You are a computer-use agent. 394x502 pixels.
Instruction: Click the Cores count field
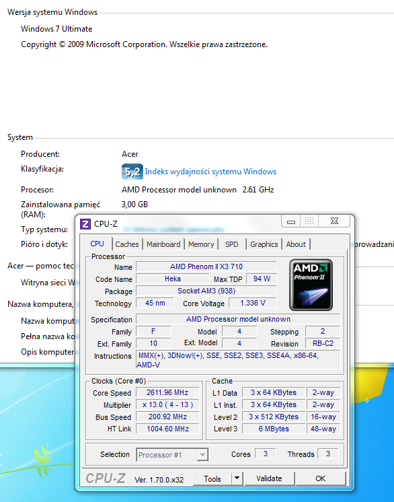tap(266, 454)
